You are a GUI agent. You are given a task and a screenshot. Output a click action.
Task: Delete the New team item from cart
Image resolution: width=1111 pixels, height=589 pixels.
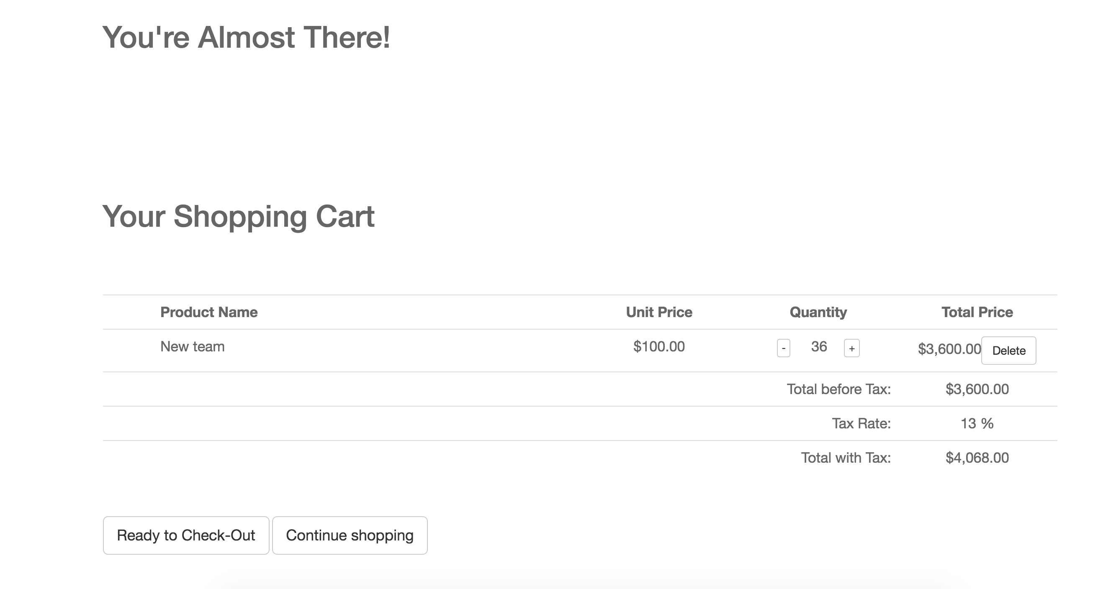(x=1008, y=350)
